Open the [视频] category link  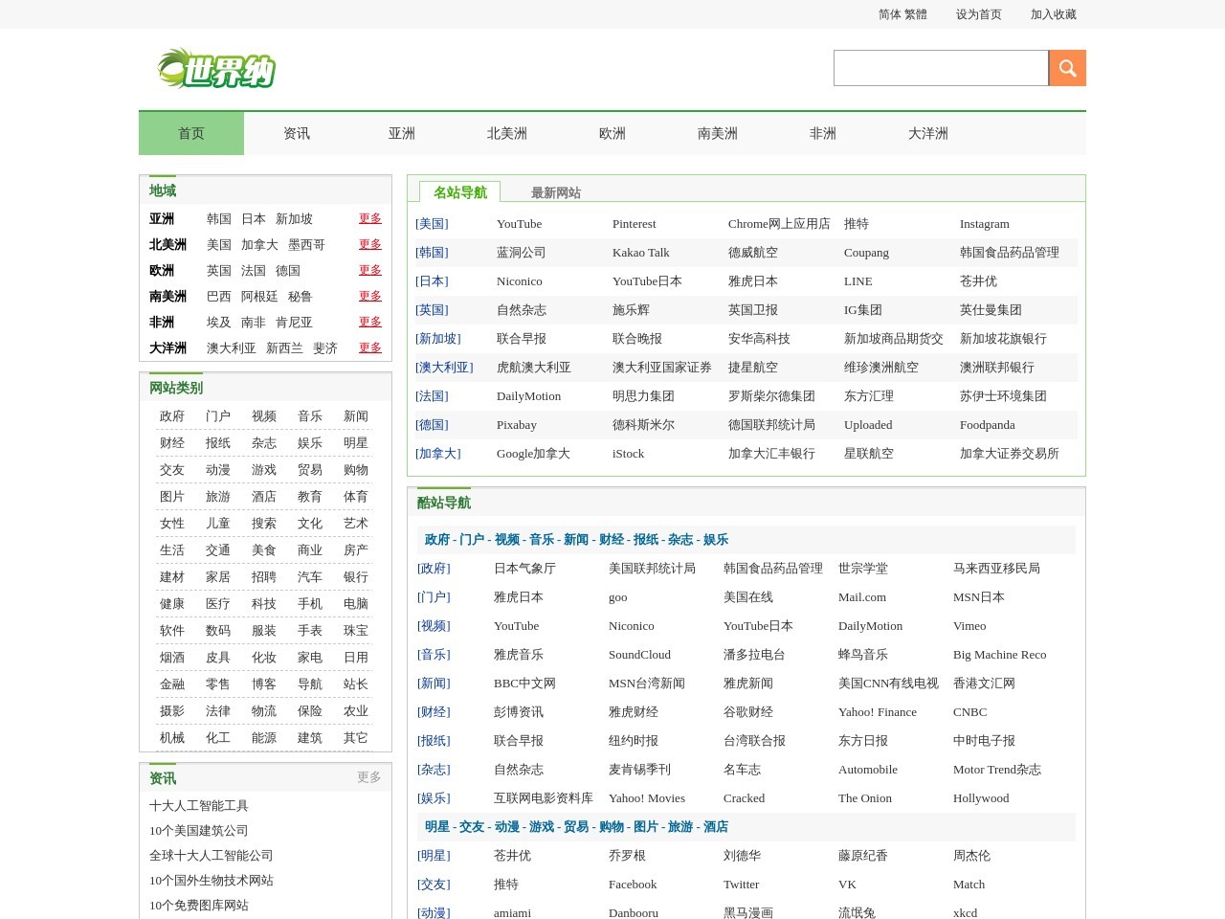tap(434, 626)
